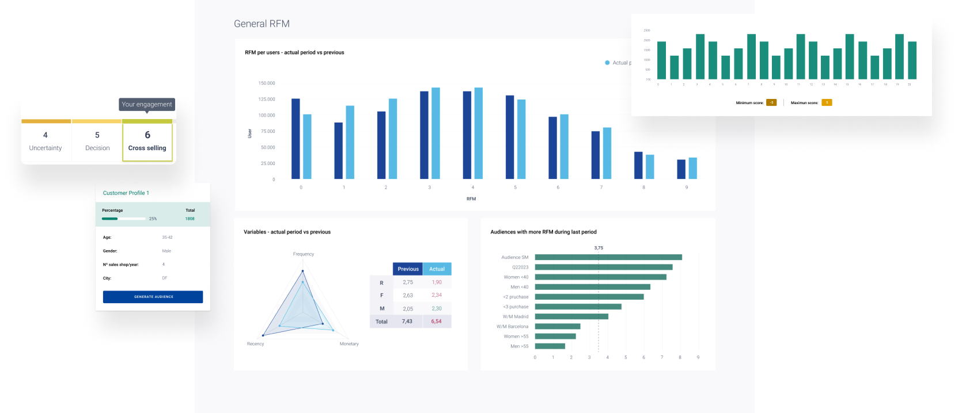The height and width of the screenshot is (413, 962).
Task: Open the Customer Profile 1 title link
Action: click(x=126, y=193)
